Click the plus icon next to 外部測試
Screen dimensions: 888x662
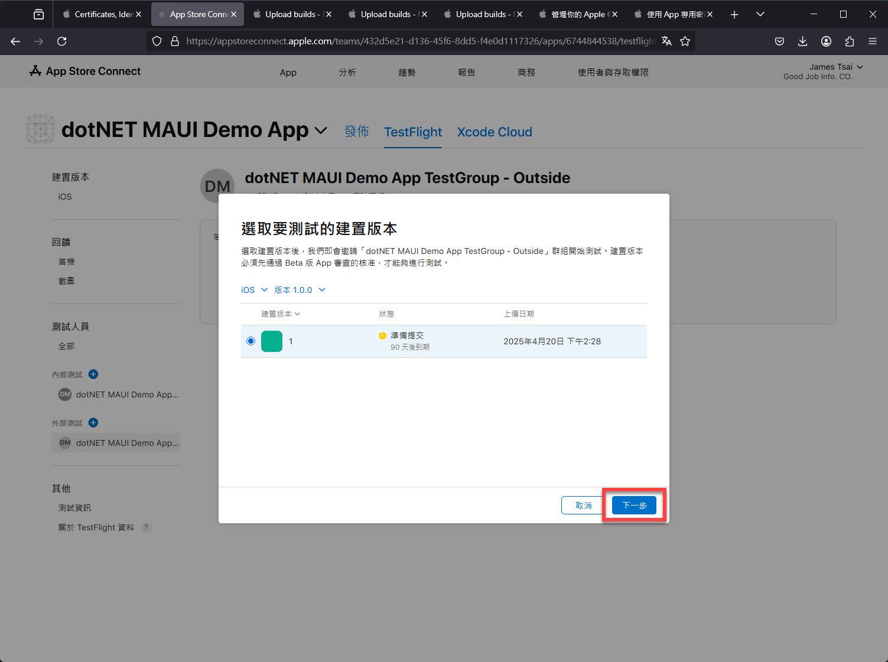tap(93, 422)
